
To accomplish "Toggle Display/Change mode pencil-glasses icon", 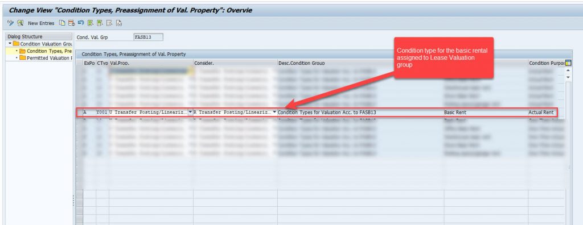I will (x=10, y=23).
